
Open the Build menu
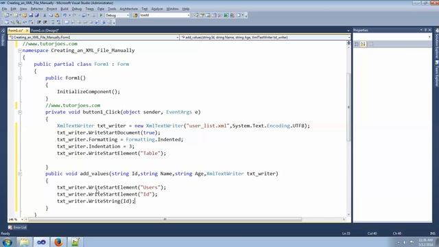click(64, 9)
